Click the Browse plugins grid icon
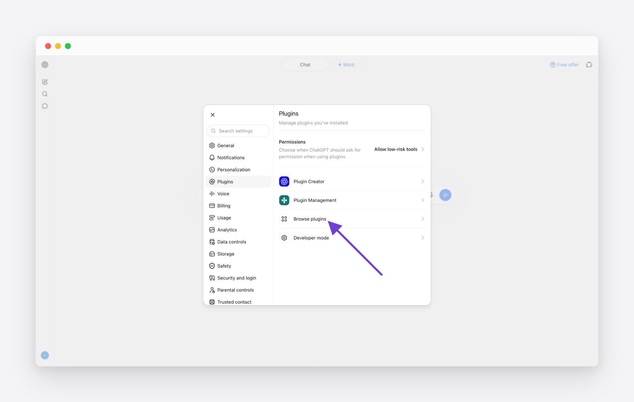Viewport: 634px width, 402px height. tap(284, 219)
